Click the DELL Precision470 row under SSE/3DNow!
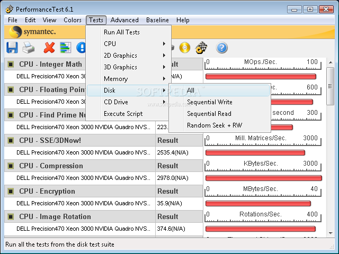The width and height of the screenshot is (339, 254). [80, 152]
